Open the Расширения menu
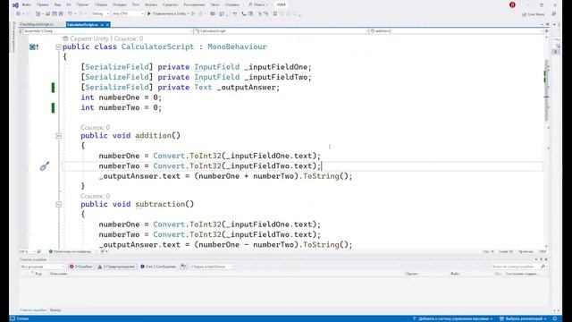Screen dimensions: 572x322 click(x=194, y=4)
